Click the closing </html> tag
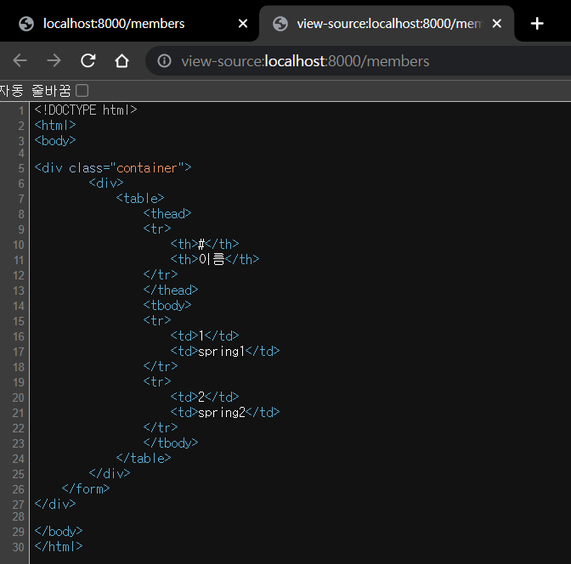Viewport: 571px width, 564px height. point(59,546)
